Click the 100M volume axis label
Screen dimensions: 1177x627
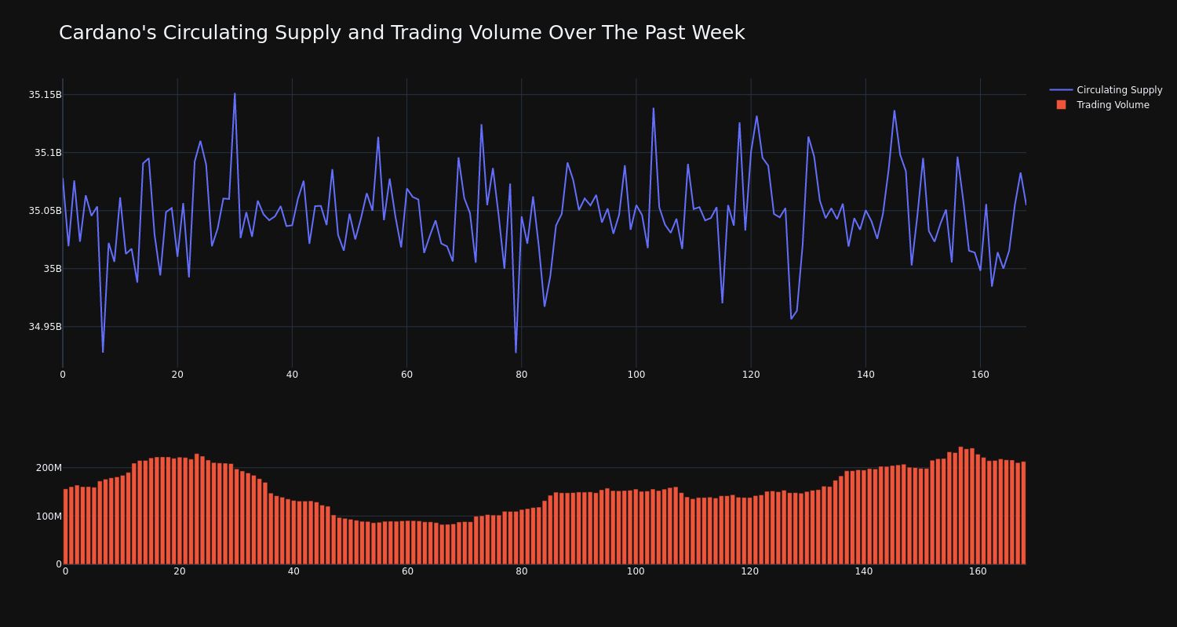(x=49, y=516)
